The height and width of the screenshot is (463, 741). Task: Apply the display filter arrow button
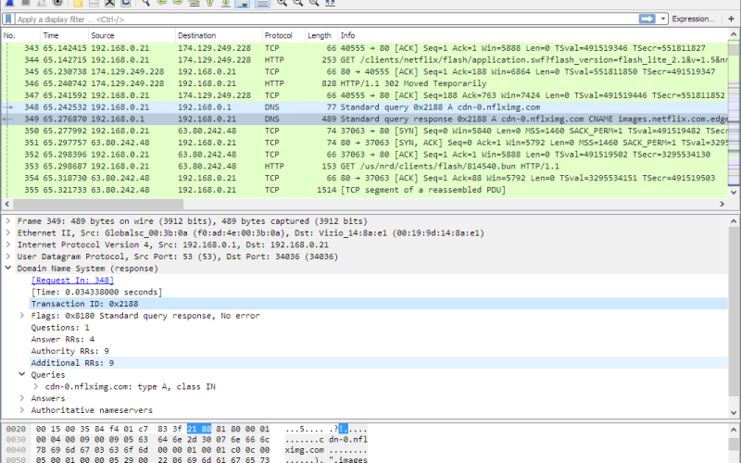click(x=647, y=19)
